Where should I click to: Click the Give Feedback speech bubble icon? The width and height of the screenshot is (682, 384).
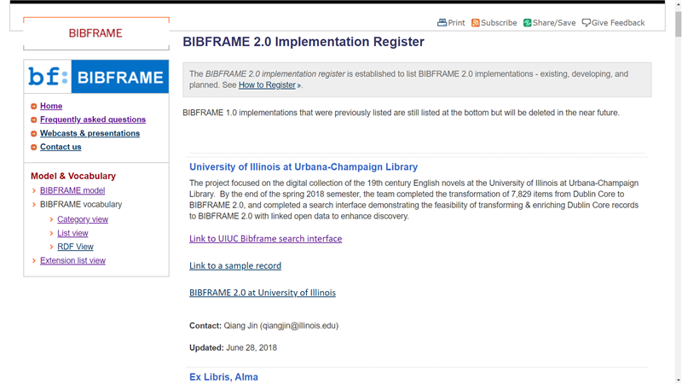[x=586, y=23]
